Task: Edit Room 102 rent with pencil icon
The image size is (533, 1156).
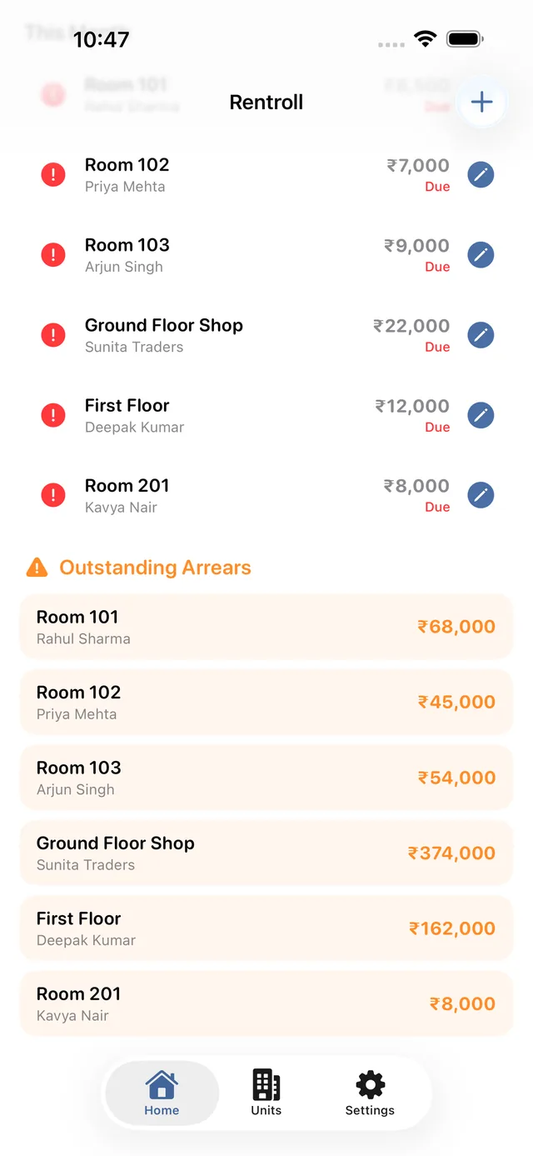Action: point(481,175)
